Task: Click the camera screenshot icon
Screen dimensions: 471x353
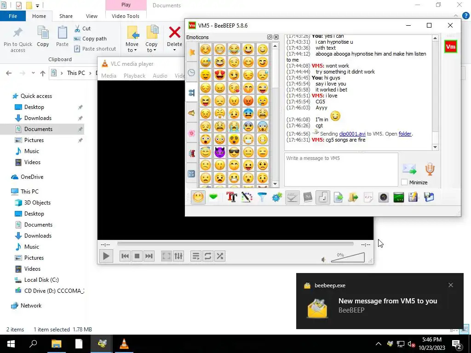Action: point(384,197)
